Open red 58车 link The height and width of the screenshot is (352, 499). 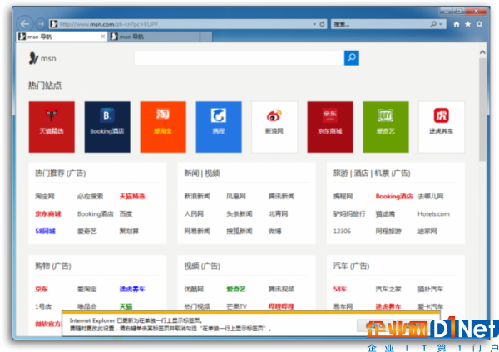(x=340, y=289)
